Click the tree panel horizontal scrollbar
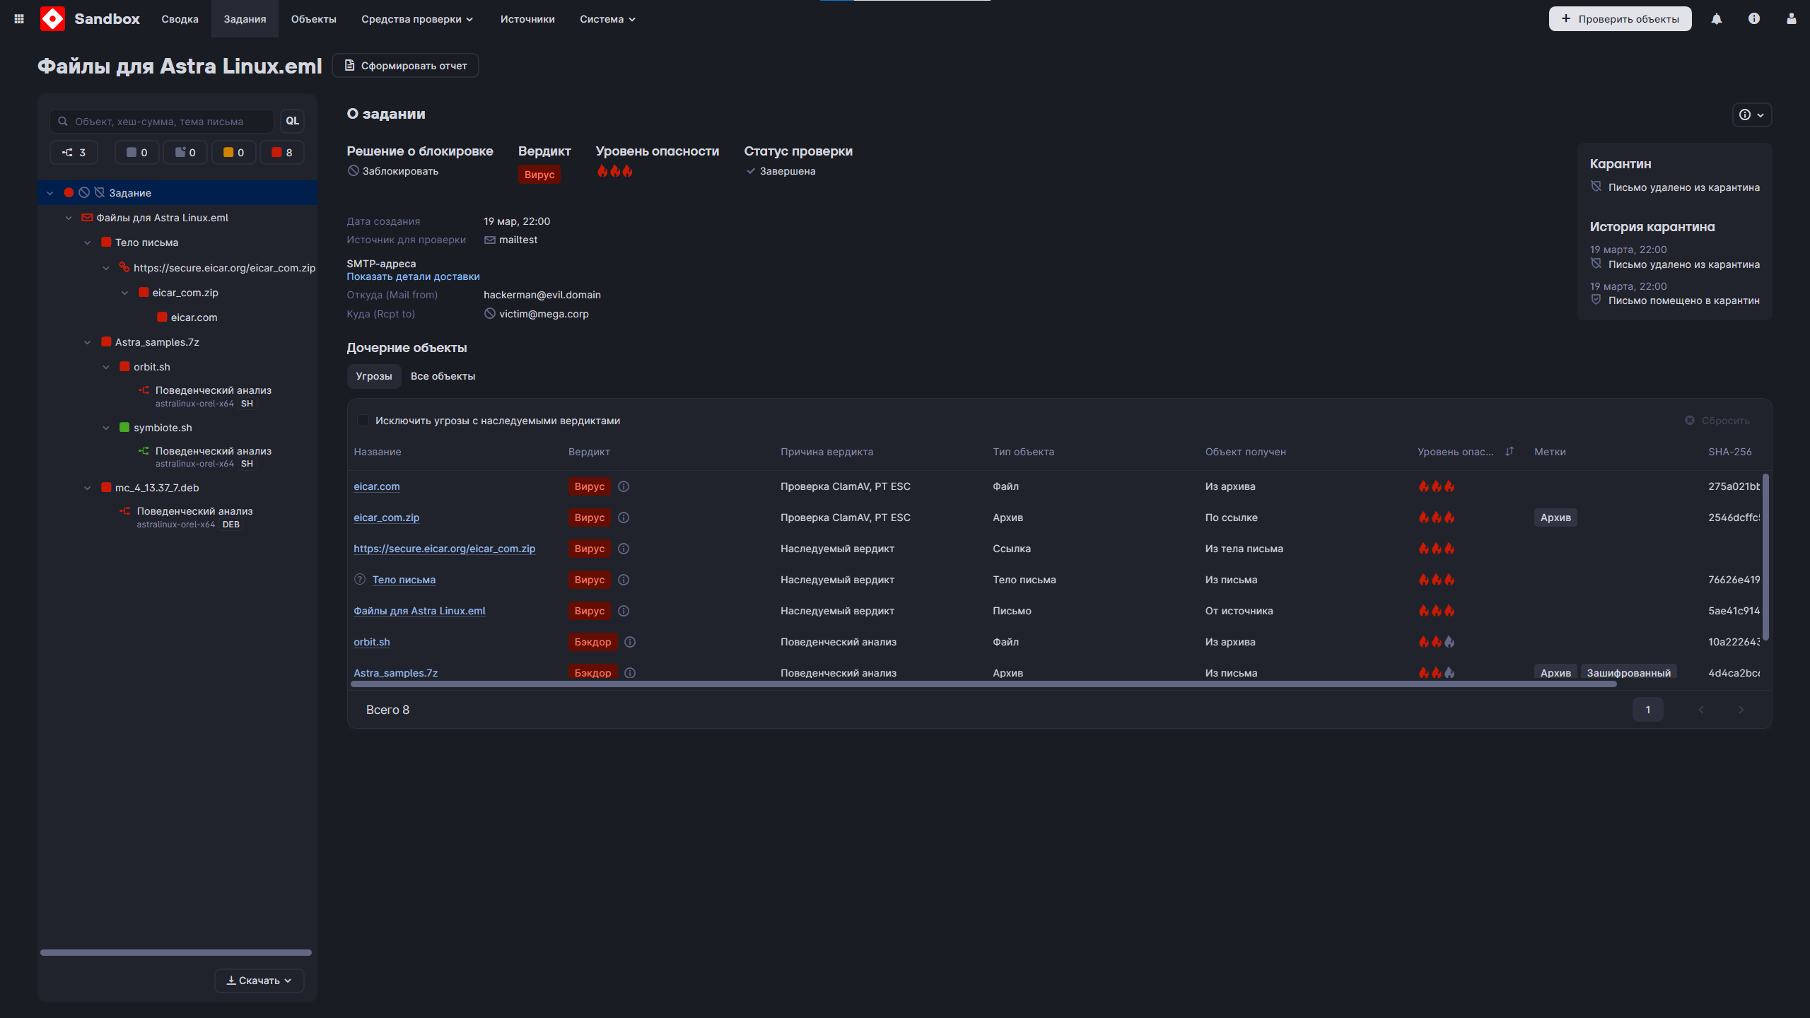 (x=176, y=952)
